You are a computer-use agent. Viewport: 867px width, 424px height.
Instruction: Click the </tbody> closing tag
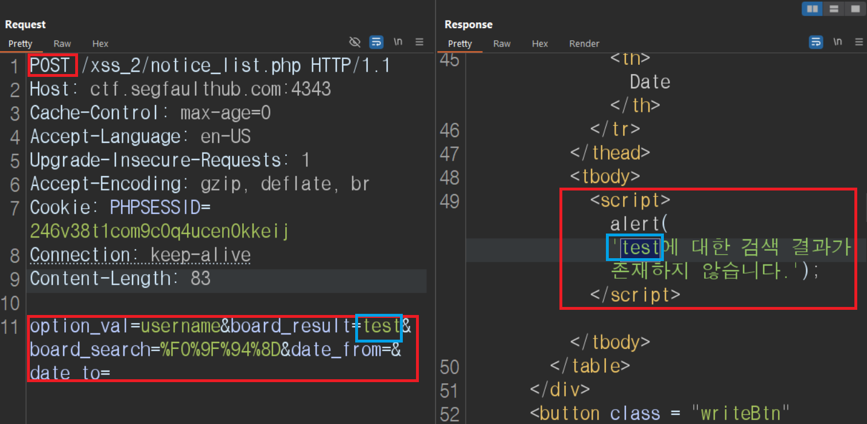(x=610, y=342)
